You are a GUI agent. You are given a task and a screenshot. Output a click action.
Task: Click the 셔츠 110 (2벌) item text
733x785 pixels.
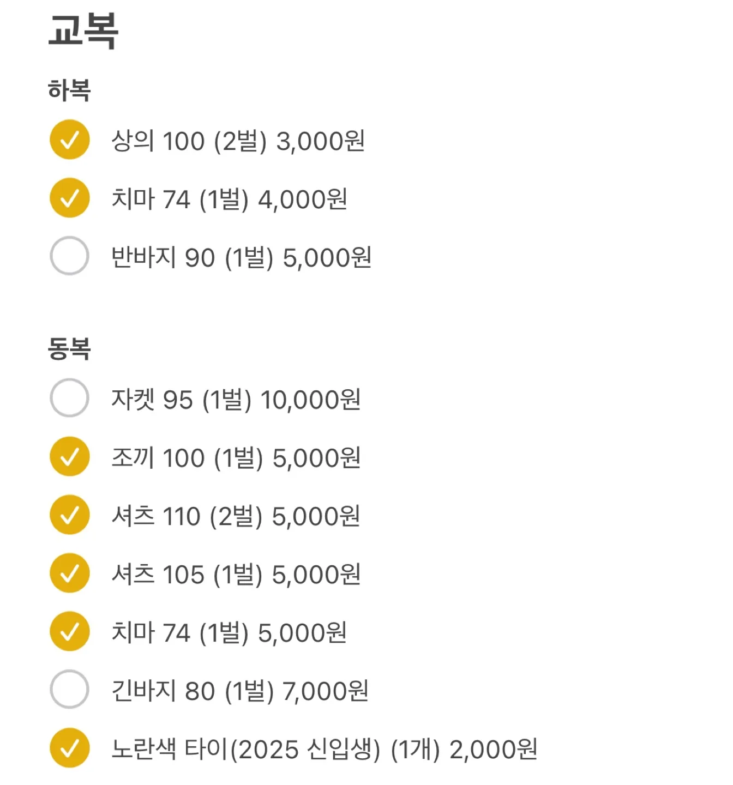coord(236,516)
